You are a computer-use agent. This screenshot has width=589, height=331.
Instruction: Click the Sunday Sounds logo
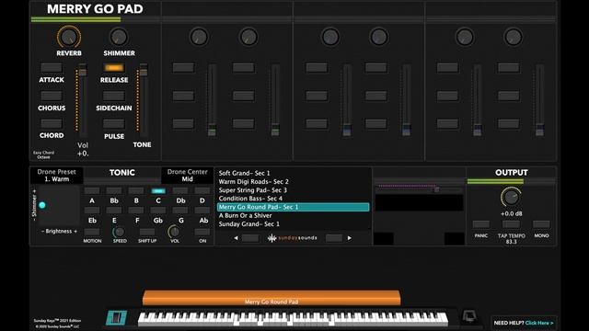(293, 238)
